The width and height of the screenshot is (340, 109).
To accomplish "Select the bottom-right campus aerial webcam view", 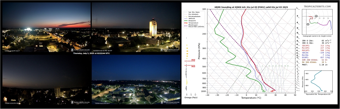I will coord(136,80).
